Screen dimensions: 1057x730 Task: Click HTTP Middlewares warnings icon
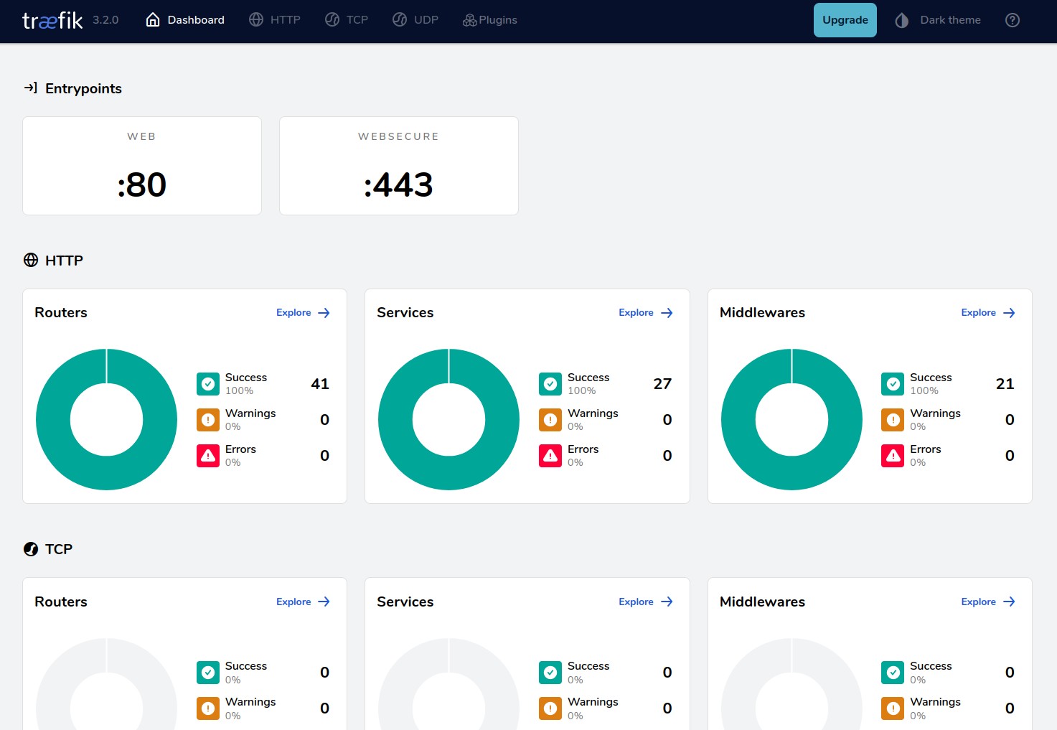[893, 420]
